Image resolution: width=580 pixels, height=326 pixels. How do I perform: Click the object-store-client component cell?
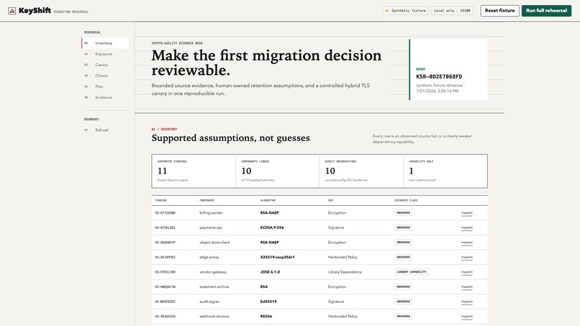tap(214, 243)
